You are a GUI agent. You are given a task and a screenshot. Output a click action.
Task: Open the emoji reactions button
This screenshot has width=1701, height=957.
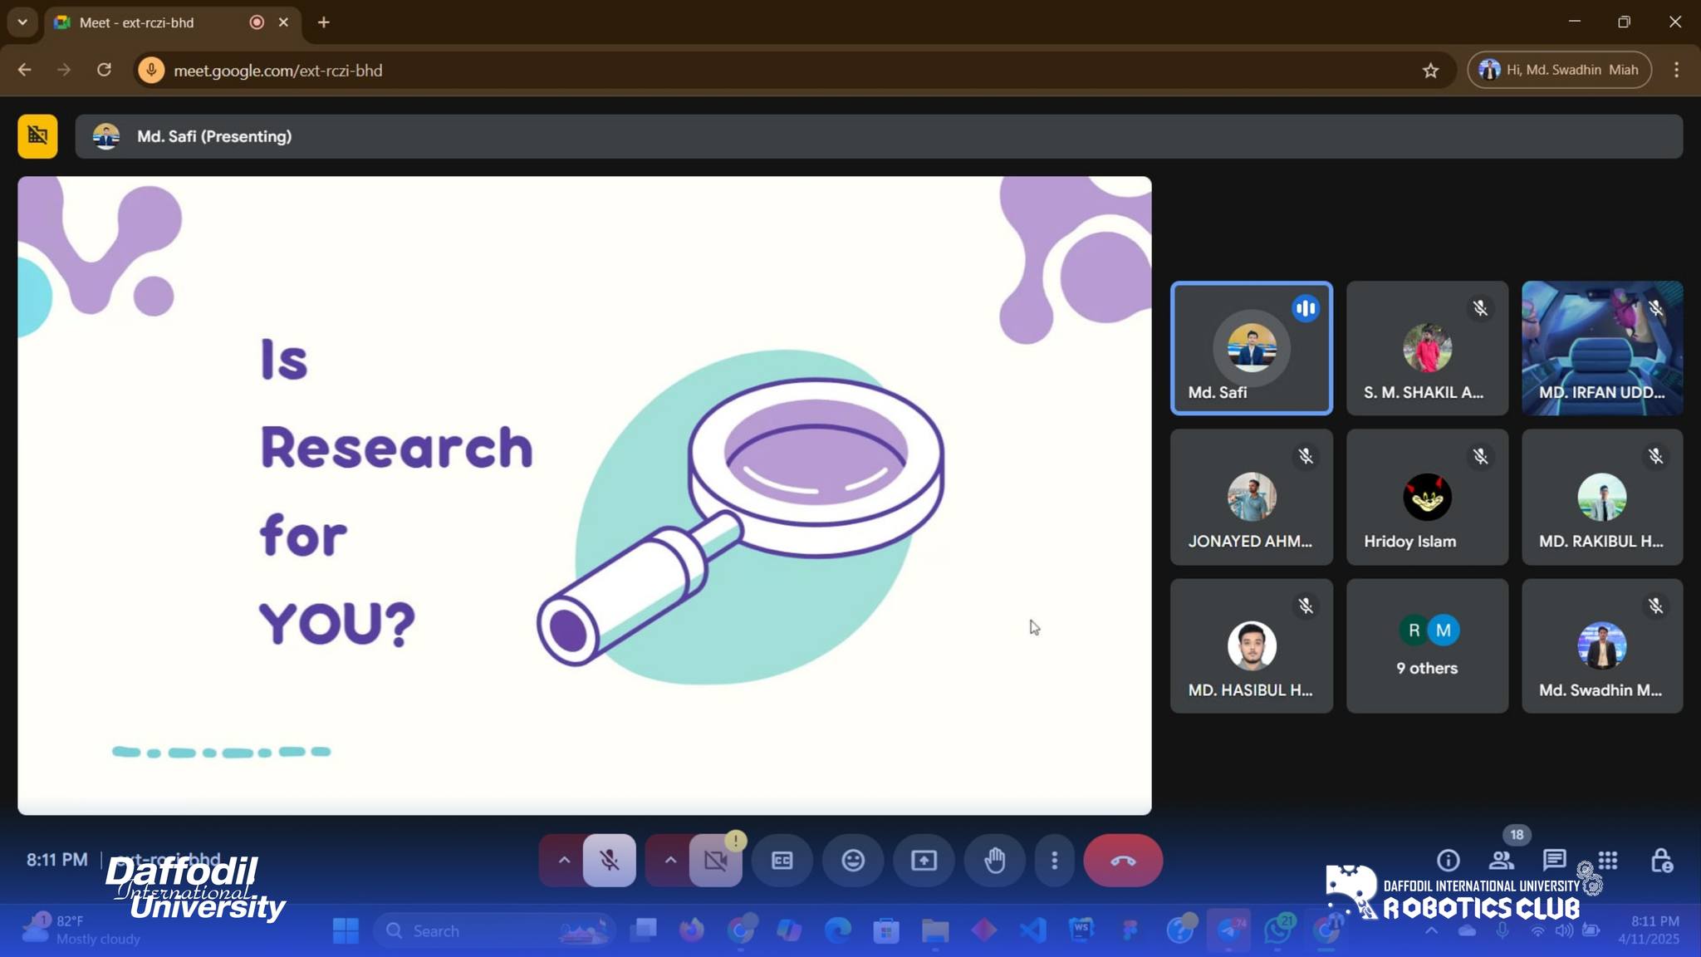click(853, 861)
